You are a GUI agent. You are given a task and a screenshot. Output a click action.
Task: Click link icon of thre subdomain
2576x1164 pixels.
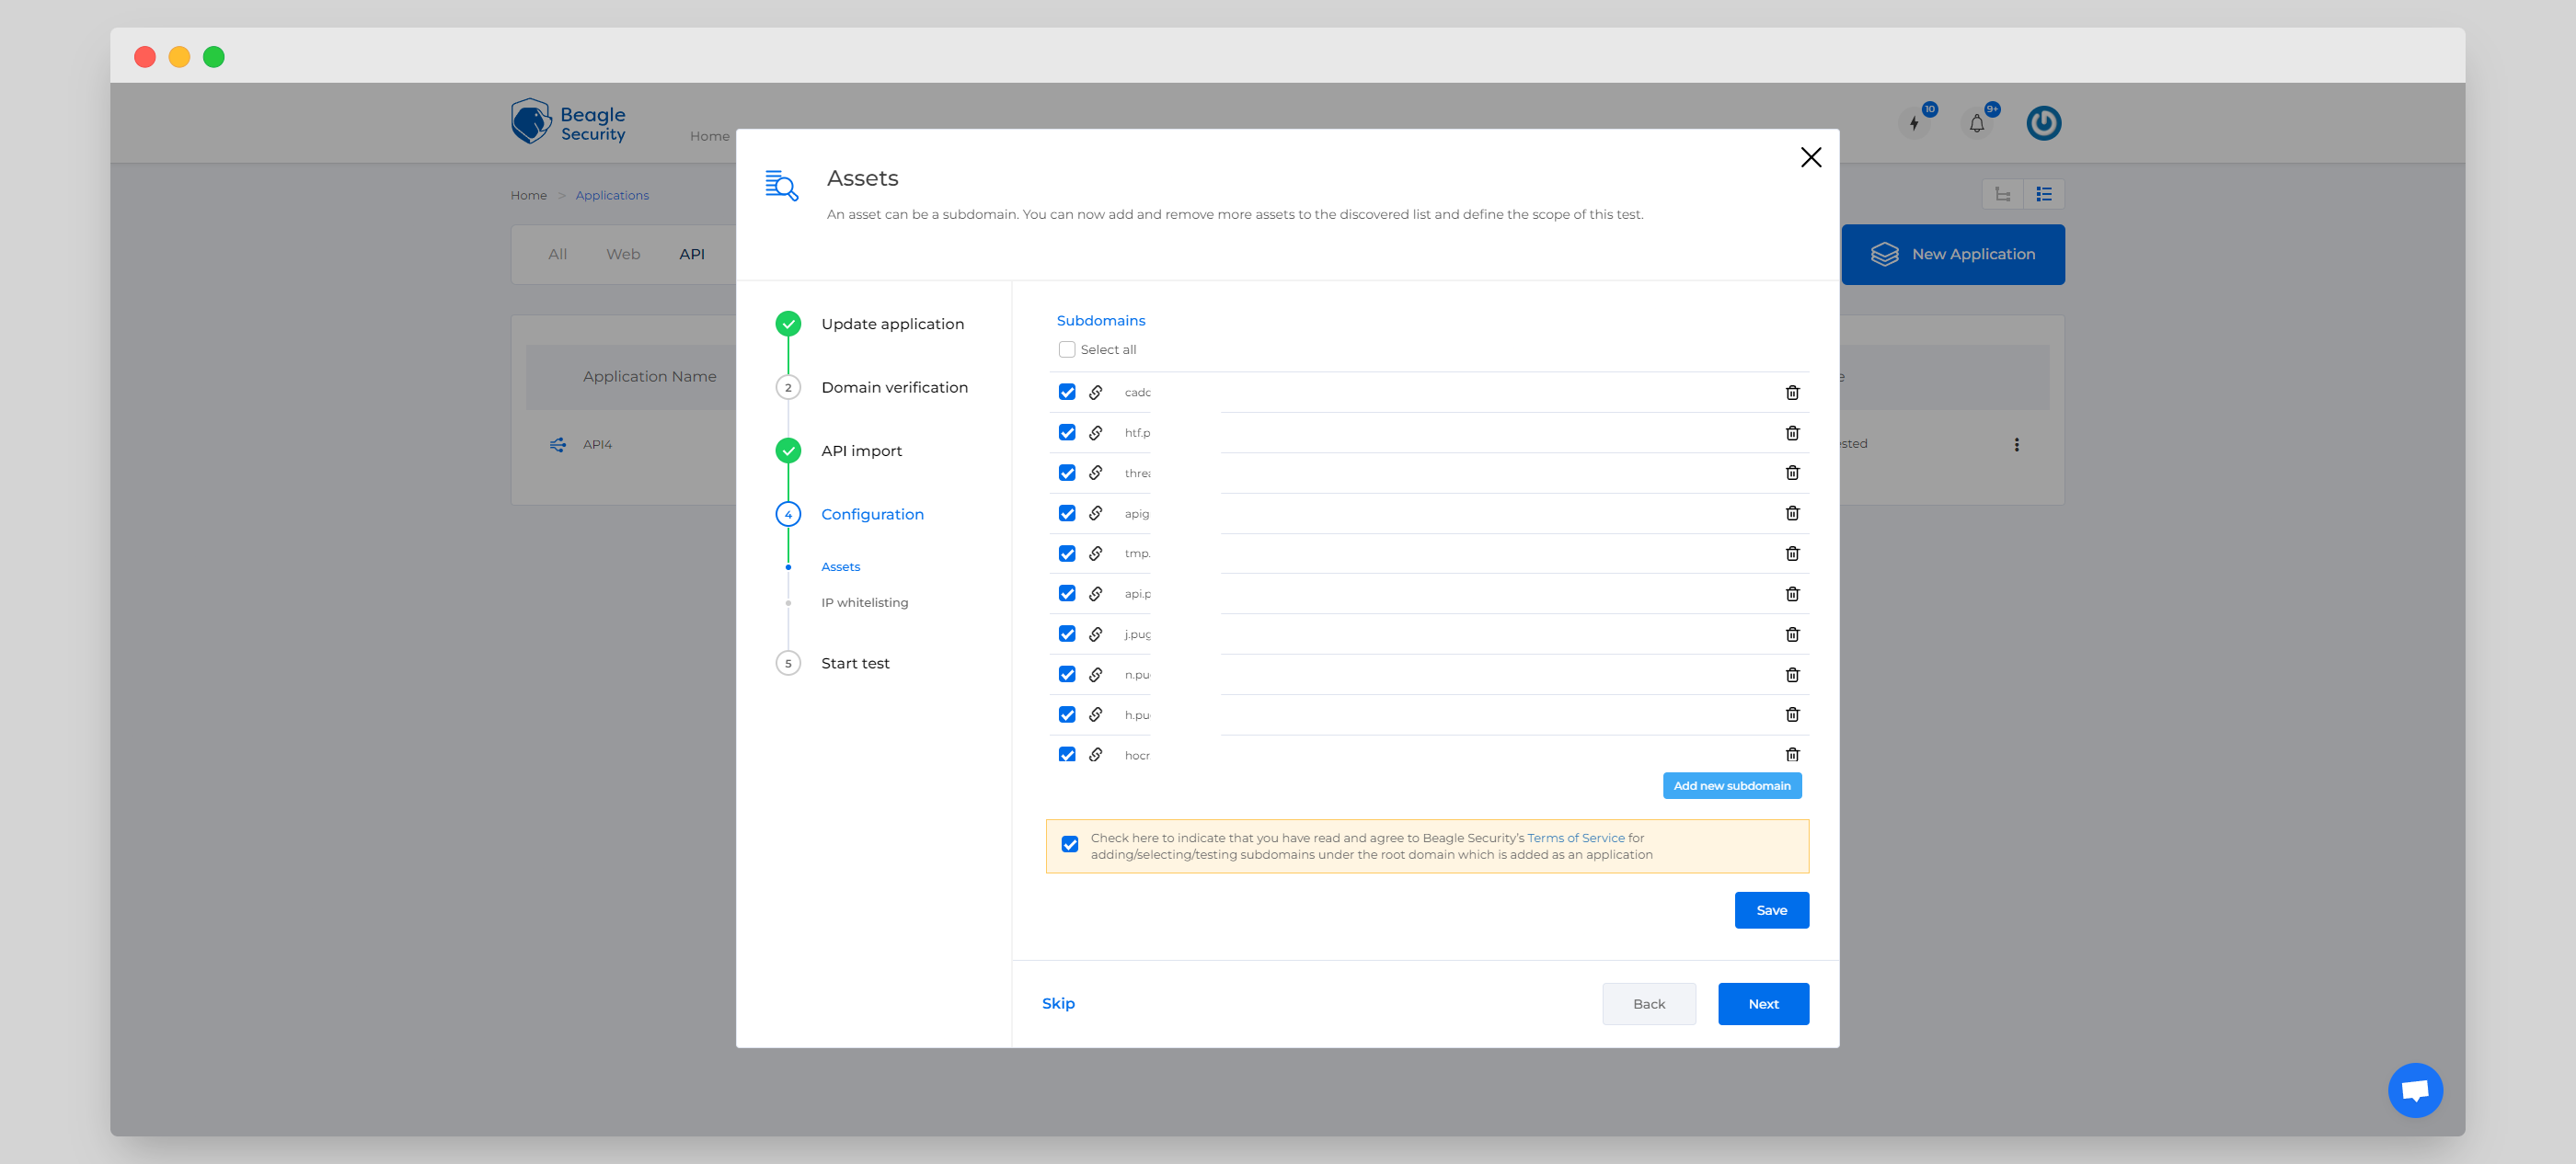(x=1096, y=473)
